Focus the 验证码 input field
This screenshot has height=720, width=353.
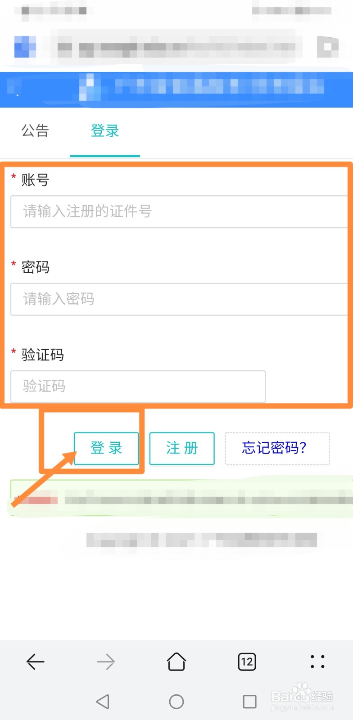[x=138, y=387]
